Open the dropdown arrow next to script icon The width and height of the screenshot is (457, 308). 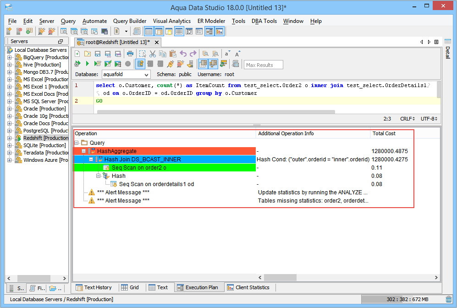pyautogui.click(x=126, y=31)
